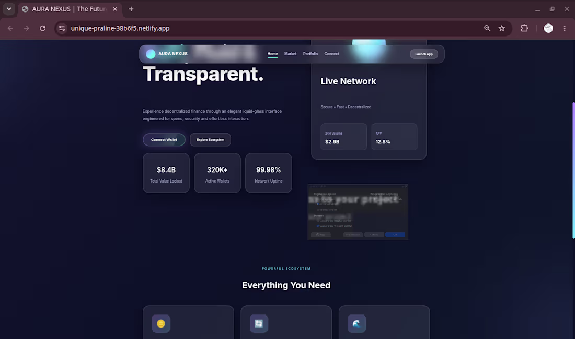Viewport: 575px width, 339px height.
Task: Select the Connect nav item
Action: click(x=331, y=54)
